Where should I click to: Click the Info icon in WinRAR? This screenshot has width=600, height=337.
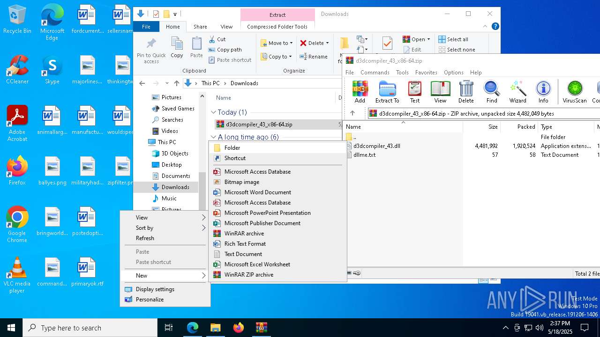(x=543, y=92)
